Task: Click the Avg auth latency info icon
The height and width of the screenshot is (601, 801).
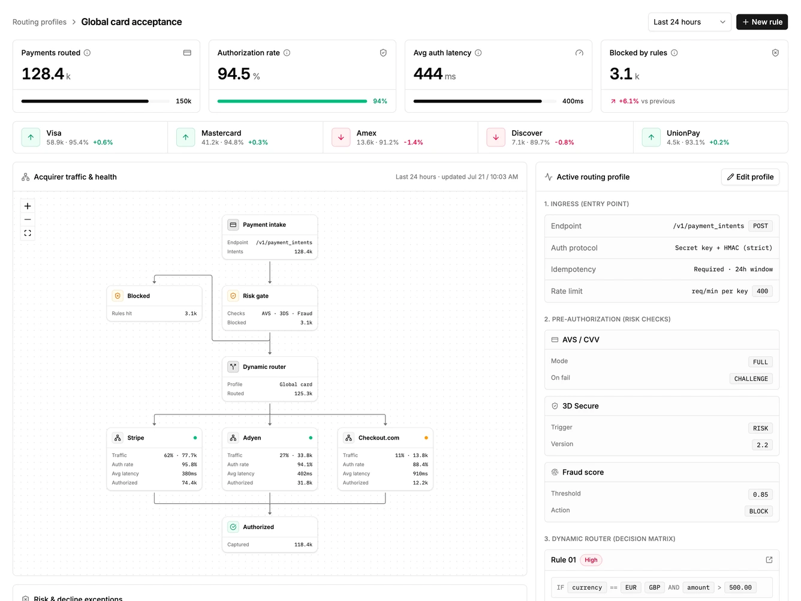Action: coord(478,53)
